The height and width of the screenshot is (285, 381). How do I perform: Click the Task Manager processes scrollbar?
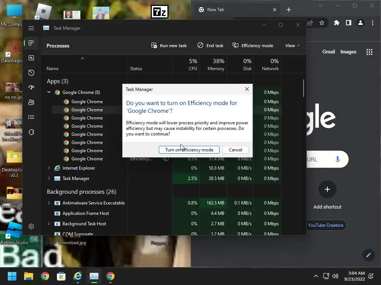[x=304, y=88]
